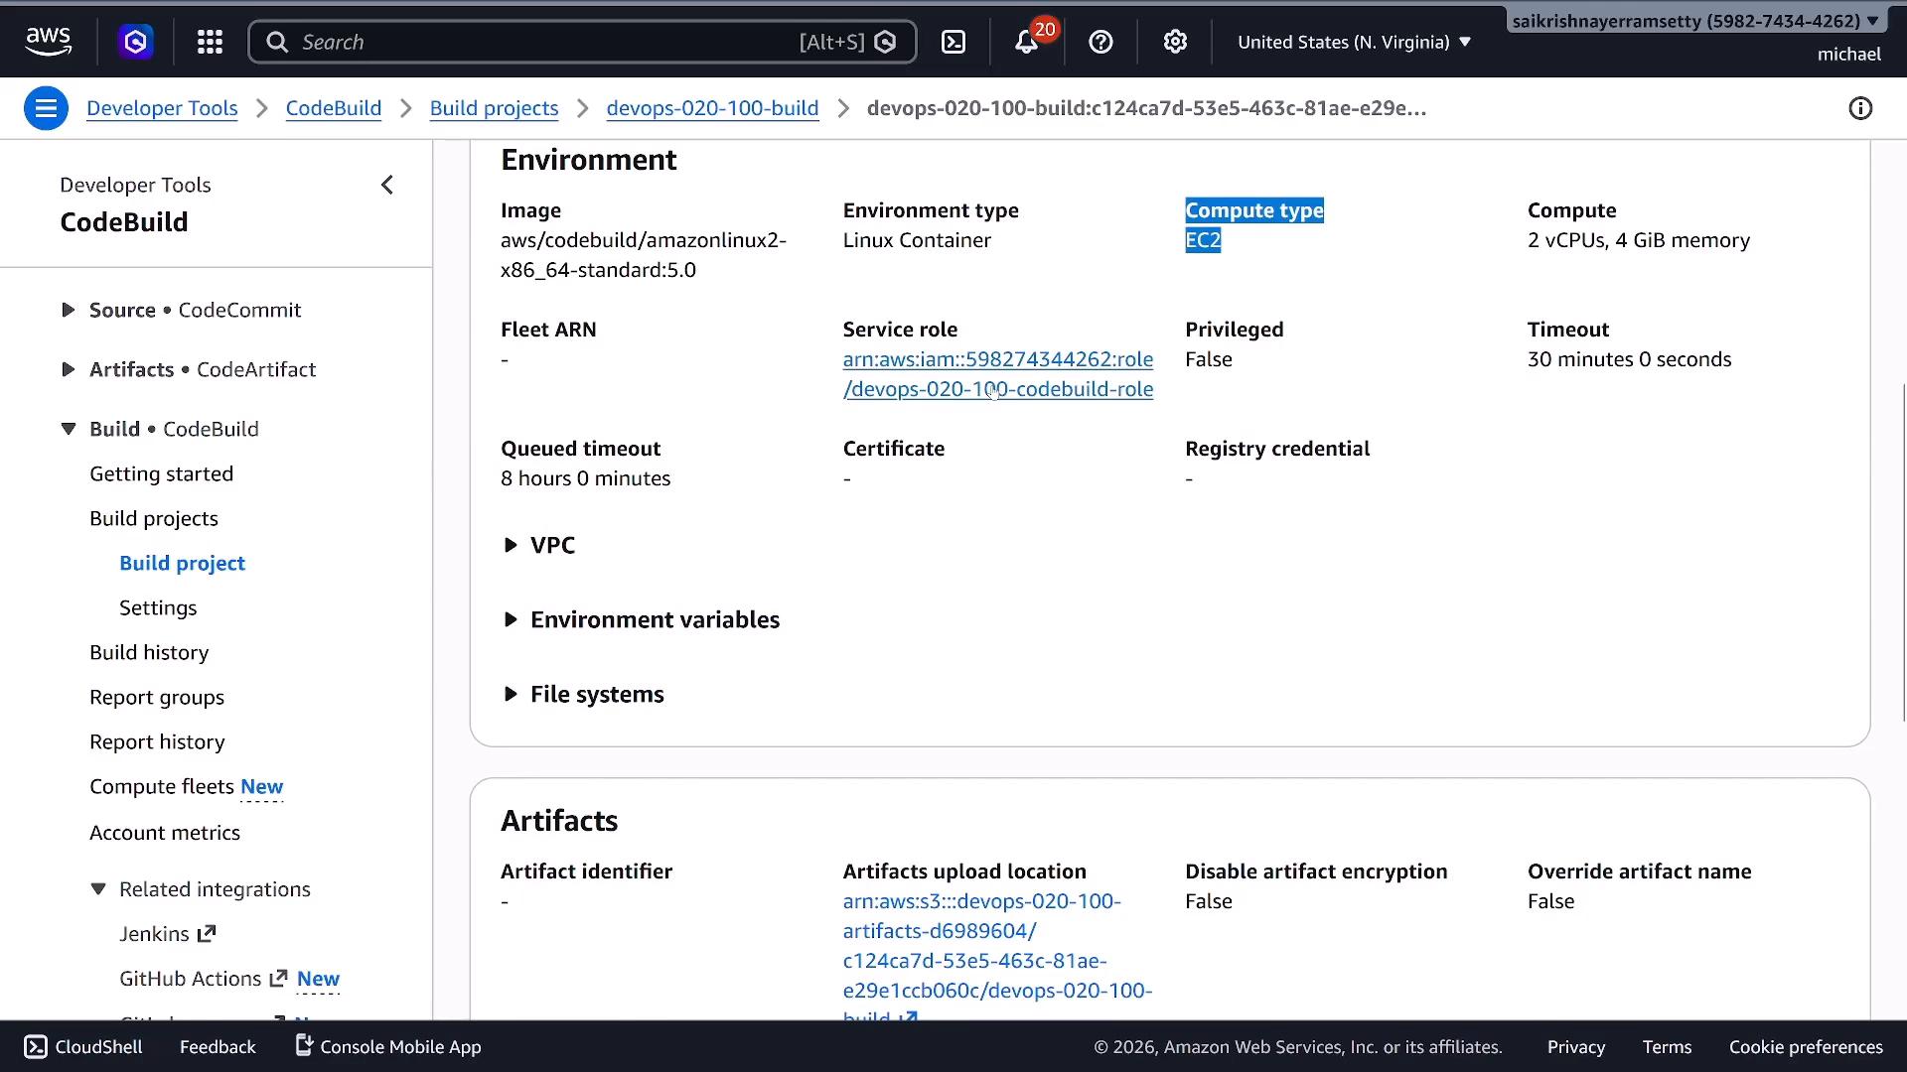Image resolution: width=1907 pixels, height=1072 pixels.
Task: Expand the Artifacts CodeArtifact section
Action: pyautogui.click(x=68, y=369)
